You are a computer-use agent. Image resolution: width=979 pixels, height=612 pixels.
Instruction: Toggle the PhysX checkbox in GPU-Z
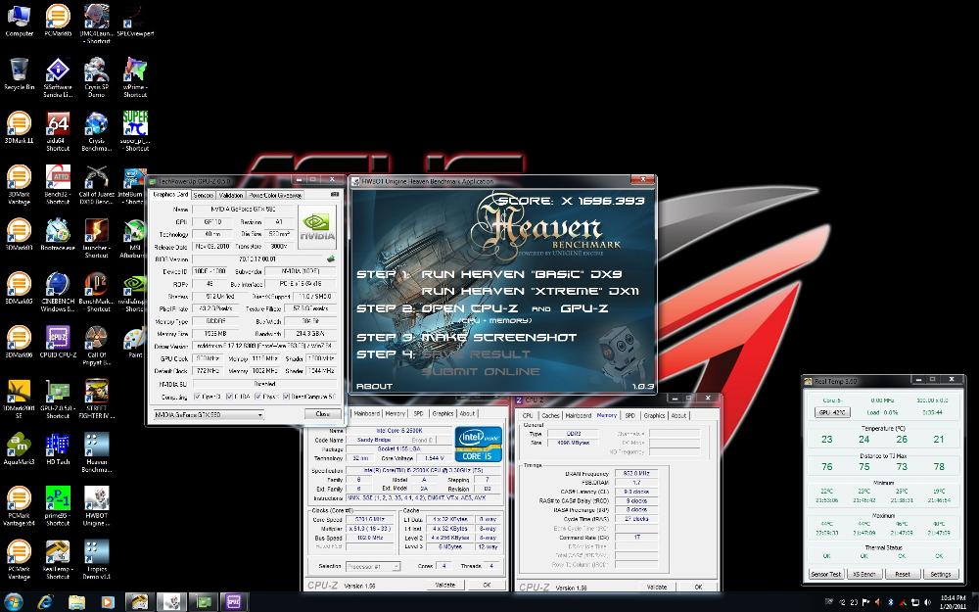257,397
